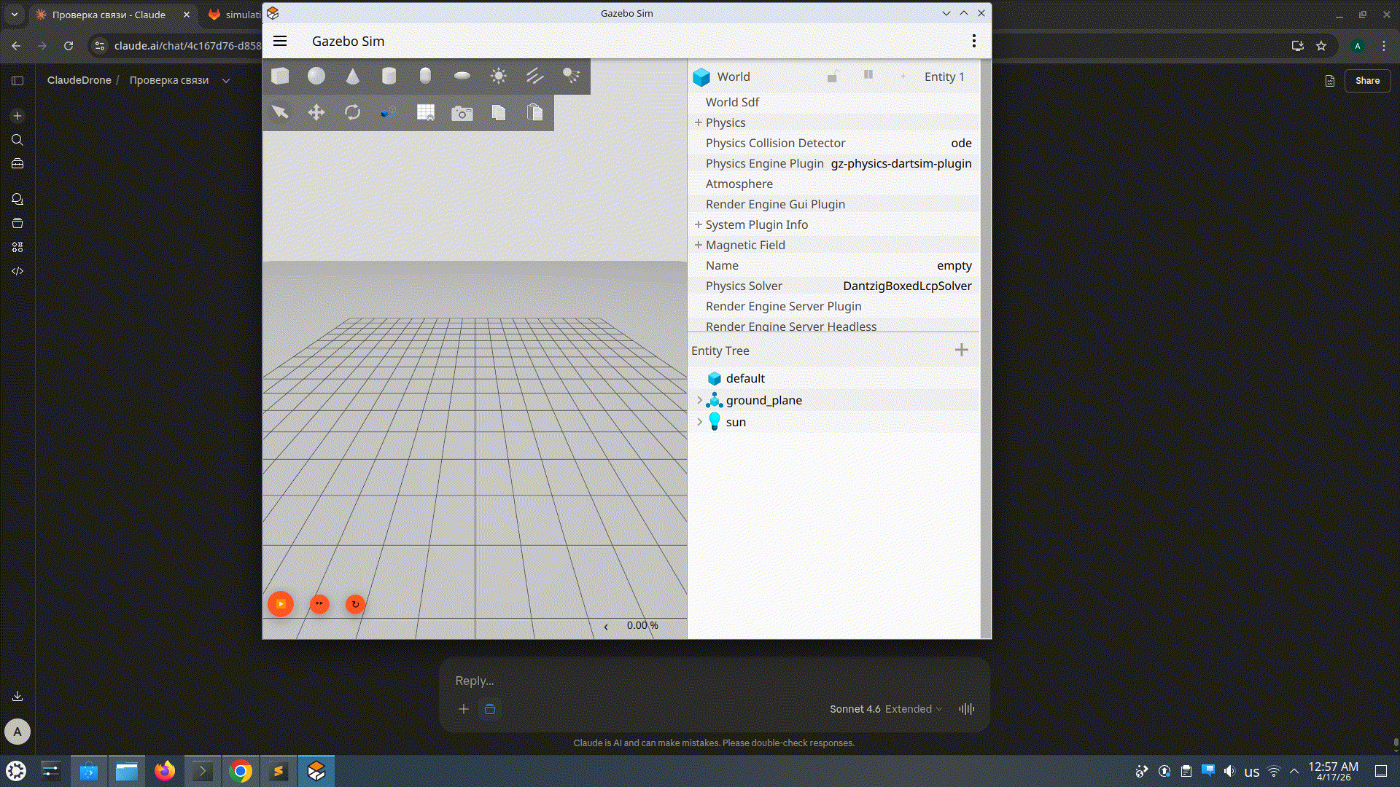The width and height of the screenshot is (1400, 787).
Task: Add a directional light
Action: tap(535, 76)
